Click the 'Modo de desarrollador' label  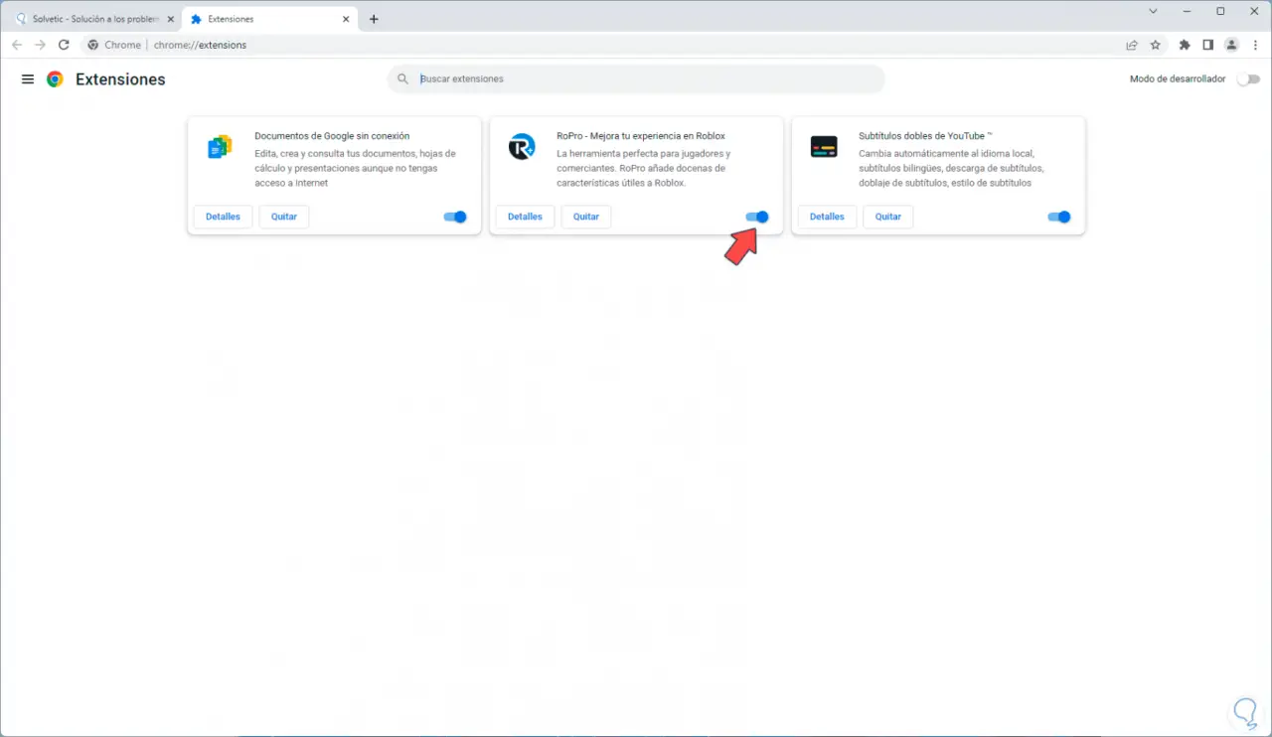[x=1178, y=78]
